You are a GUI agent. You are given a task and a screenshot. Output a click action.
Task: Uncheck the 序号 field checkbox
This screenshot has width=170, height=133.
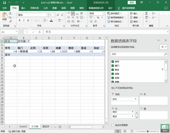(x=113, y=62)
